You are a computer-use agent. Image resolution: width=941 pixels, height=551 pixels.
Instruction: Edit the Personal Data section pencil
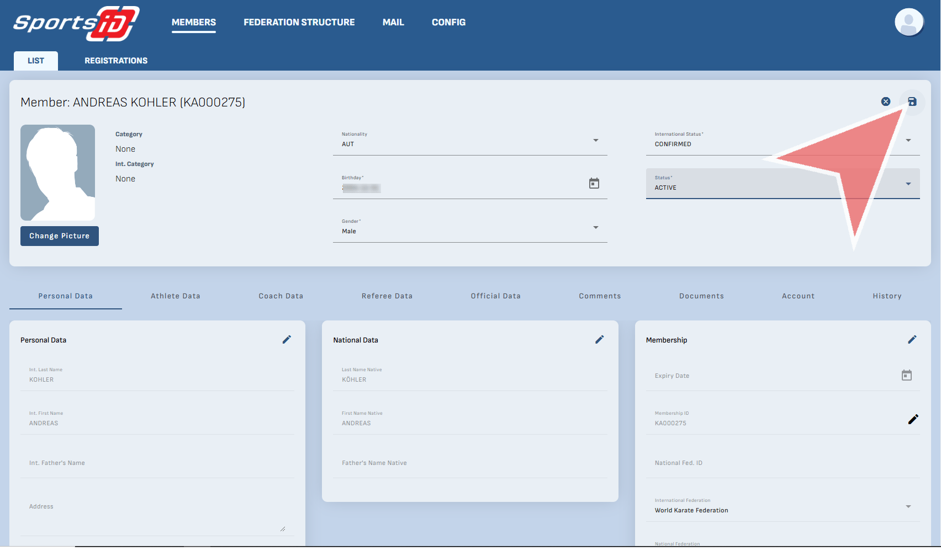(287, 340)
